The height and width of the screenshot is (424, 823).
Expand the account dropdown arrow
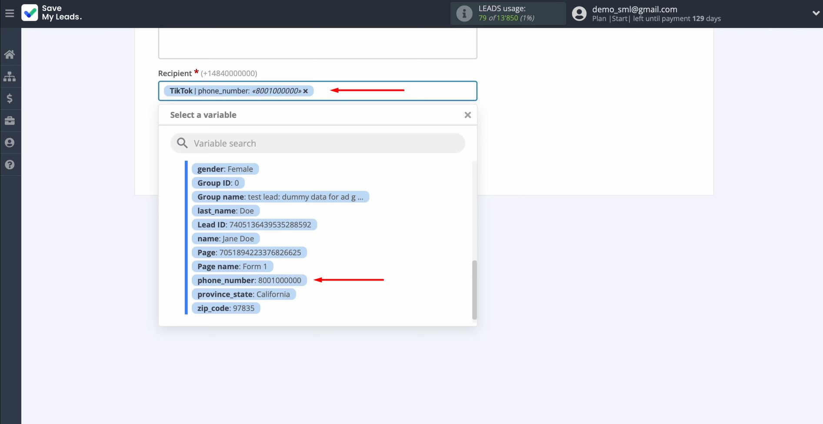tap(816, 13)
